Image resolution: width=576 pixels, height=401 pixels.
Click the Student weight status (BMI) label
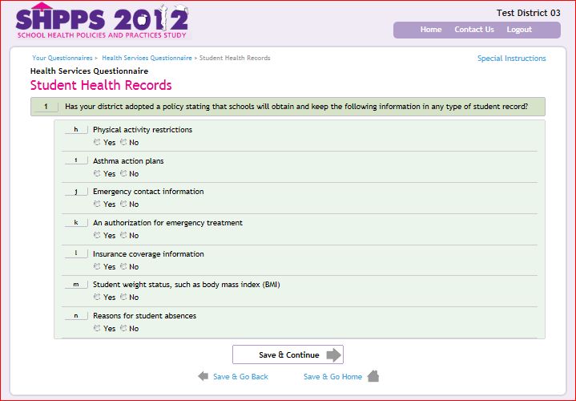(x=186, y=285)
